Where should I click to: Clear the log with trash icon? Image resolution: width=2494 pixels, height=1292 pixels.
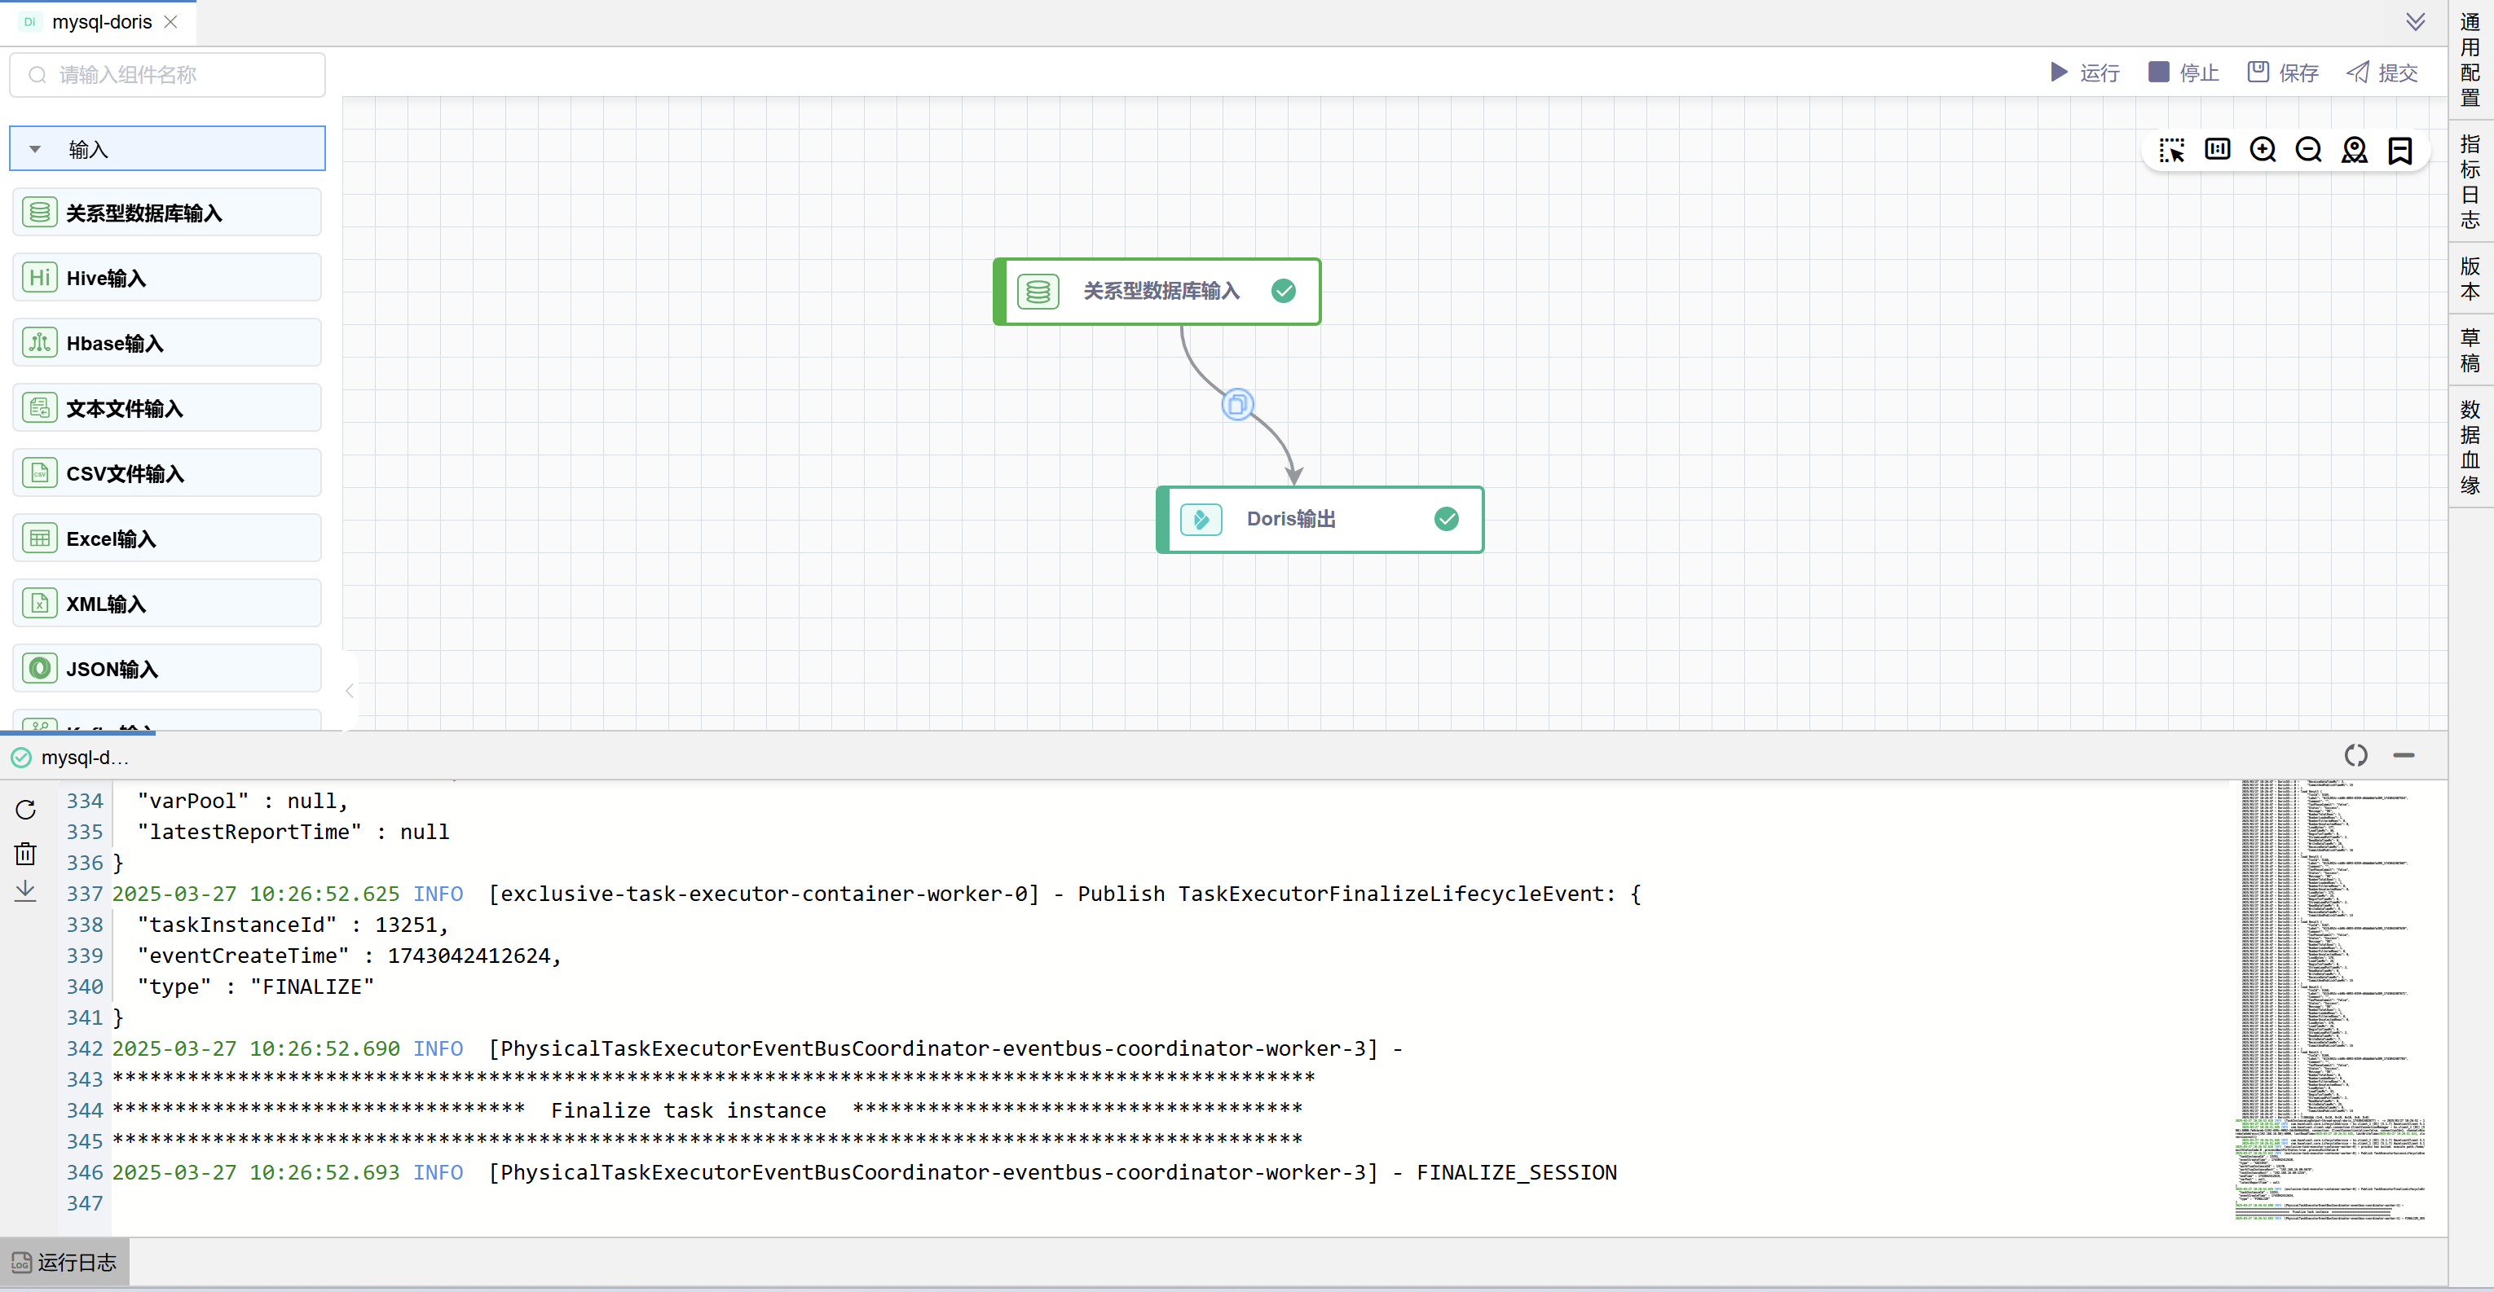(25, 853)
